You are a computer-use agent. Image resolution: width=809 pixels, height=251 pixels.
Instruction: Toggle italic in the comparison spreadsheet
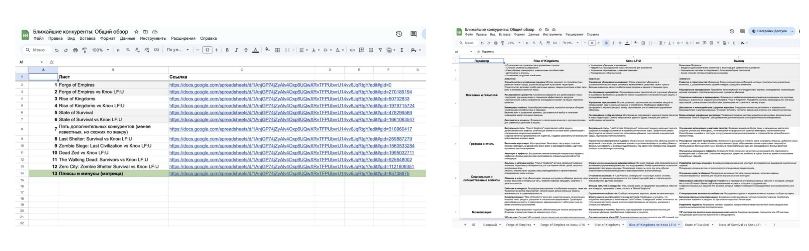[613, 43]
